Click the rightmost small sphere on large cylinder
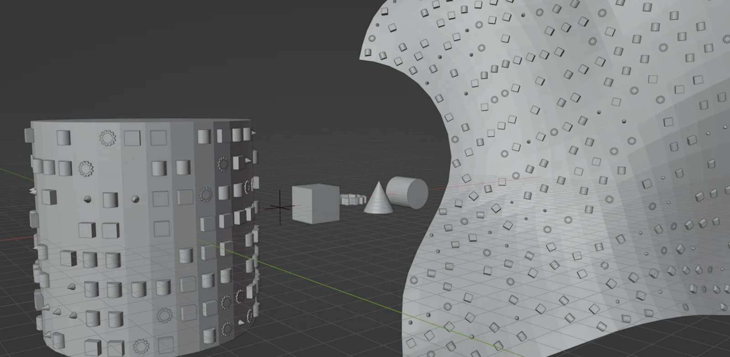Image resolution: width=730 pixels, height=357 pixels. click(x=135, y=199)
